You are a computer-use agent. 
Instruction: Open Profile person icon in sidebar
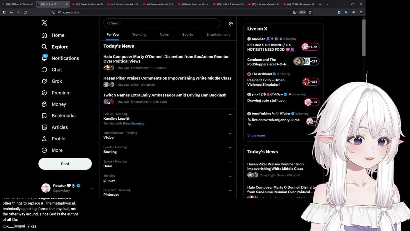[44, 139]
